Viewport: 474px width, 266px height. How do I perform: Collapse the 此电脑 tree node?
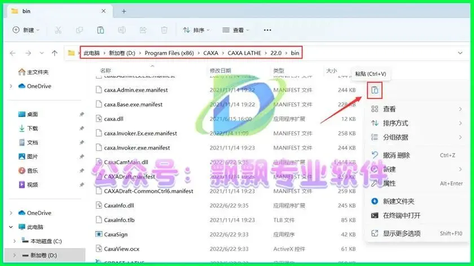tap(11, 227)
